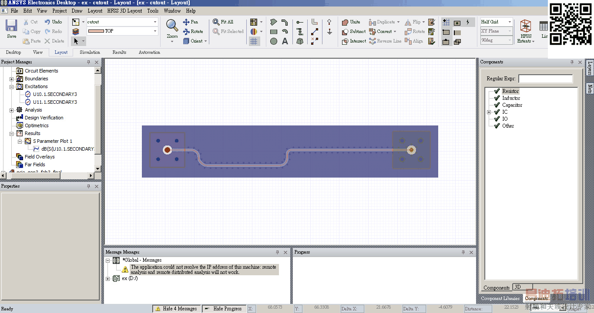This screenshot has width=594, height=313.
Task: Select the draw polygon tool
Action: (274, 22)
